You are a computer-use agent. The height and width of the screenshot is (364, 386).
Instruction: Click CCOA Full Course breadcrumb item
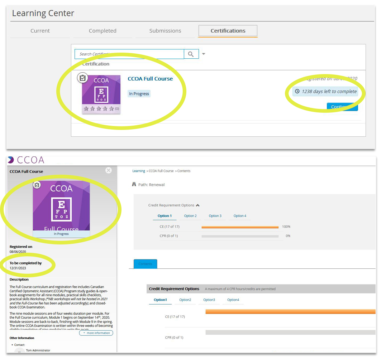pyautogui.click(x=161, y=171)
